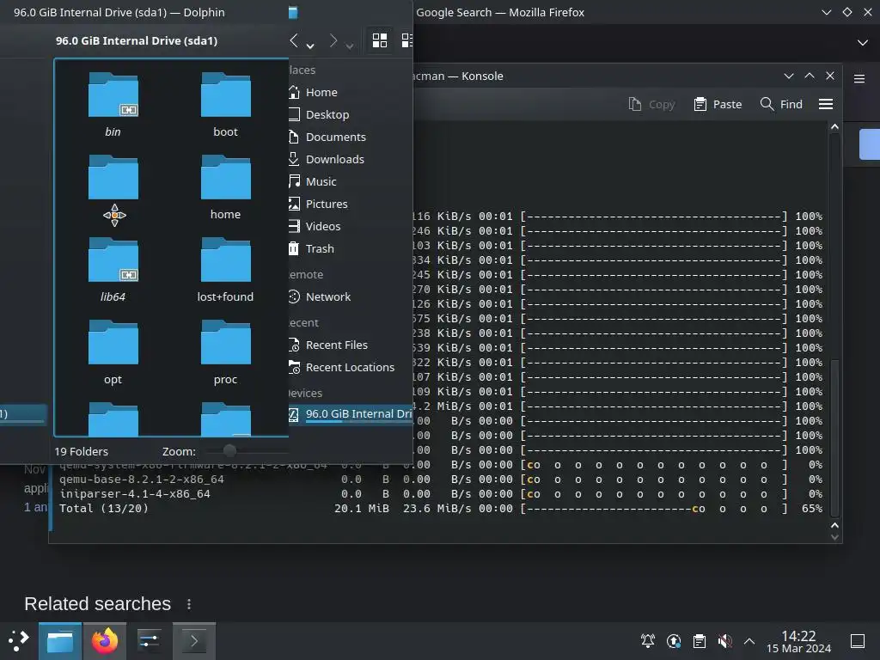Click the Copy button in Konsole
Screen dimensions: 880x660
pyautogui.click(x=651, y=104)
